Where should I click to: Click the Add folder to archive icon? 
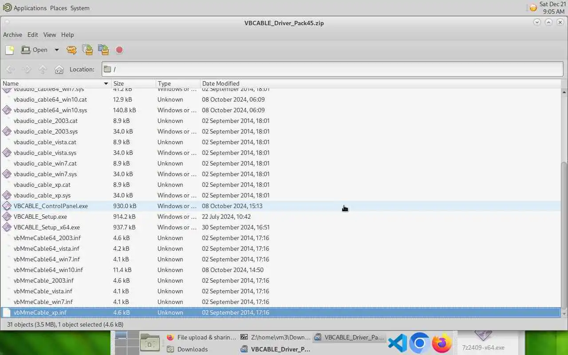click(x=103, y=50)
